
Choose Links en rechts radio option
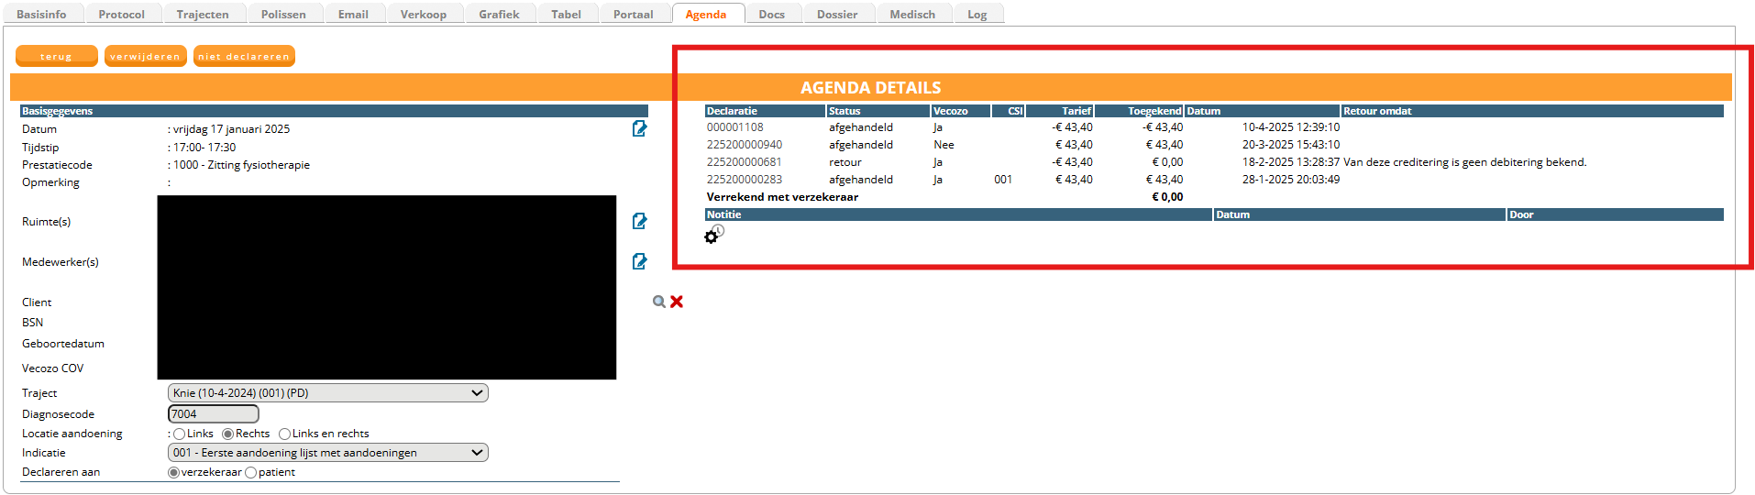(285, 434)
